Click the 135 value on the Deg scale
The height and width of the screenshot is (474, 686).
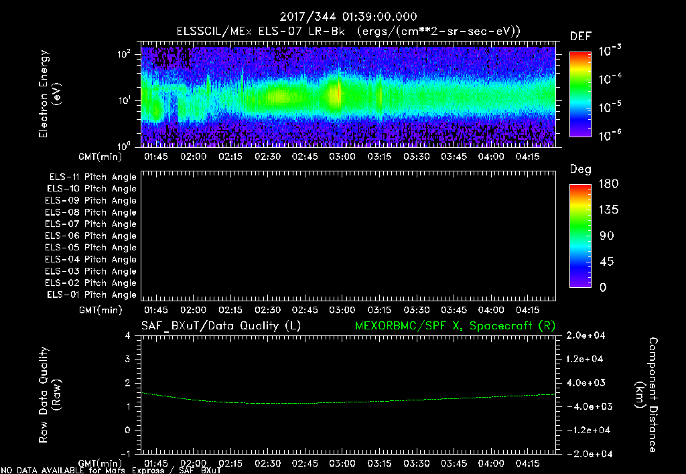click(608, 210)
